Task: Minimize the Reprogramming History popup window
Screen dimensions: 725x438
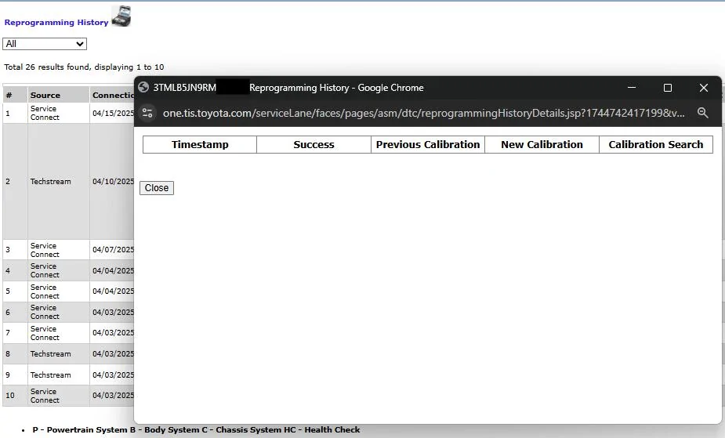Action: coord(632,88)
